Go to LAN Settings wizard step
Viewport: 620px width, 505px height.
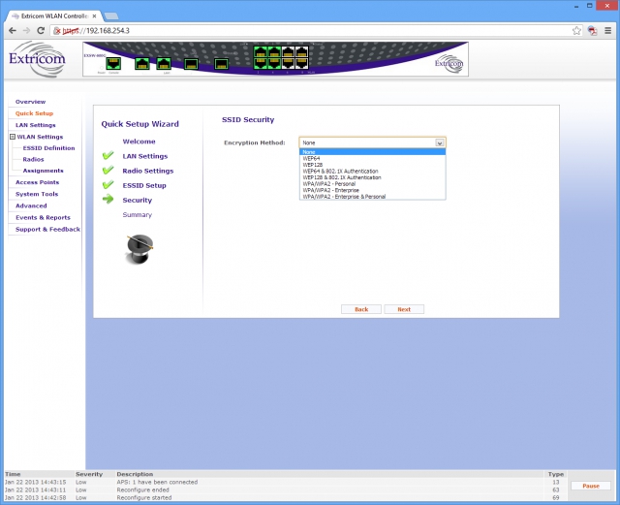(x=145, y=156)
